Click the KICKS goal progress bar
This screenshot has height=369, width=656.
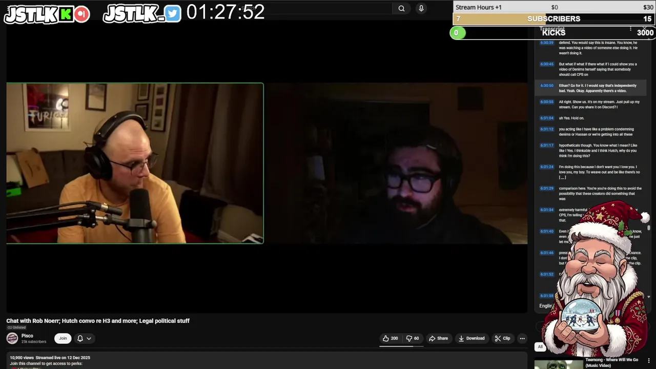(552, 33)
